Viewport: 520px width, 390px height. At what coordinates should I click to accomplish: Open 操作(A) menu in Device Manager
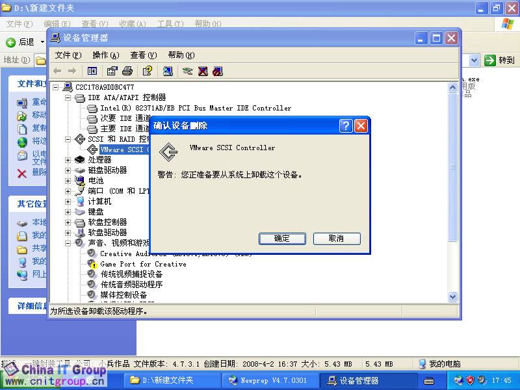pos(106,55)
